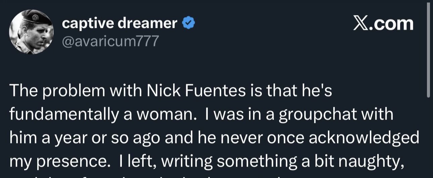Open the captive dreamer profile avatar

(x=31, y=32)
